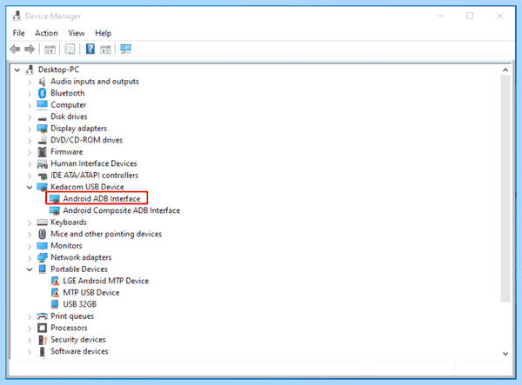Screen dimensions: 522x385
Task: Click the Device Manager title bar icon
Action: [17, 16]
